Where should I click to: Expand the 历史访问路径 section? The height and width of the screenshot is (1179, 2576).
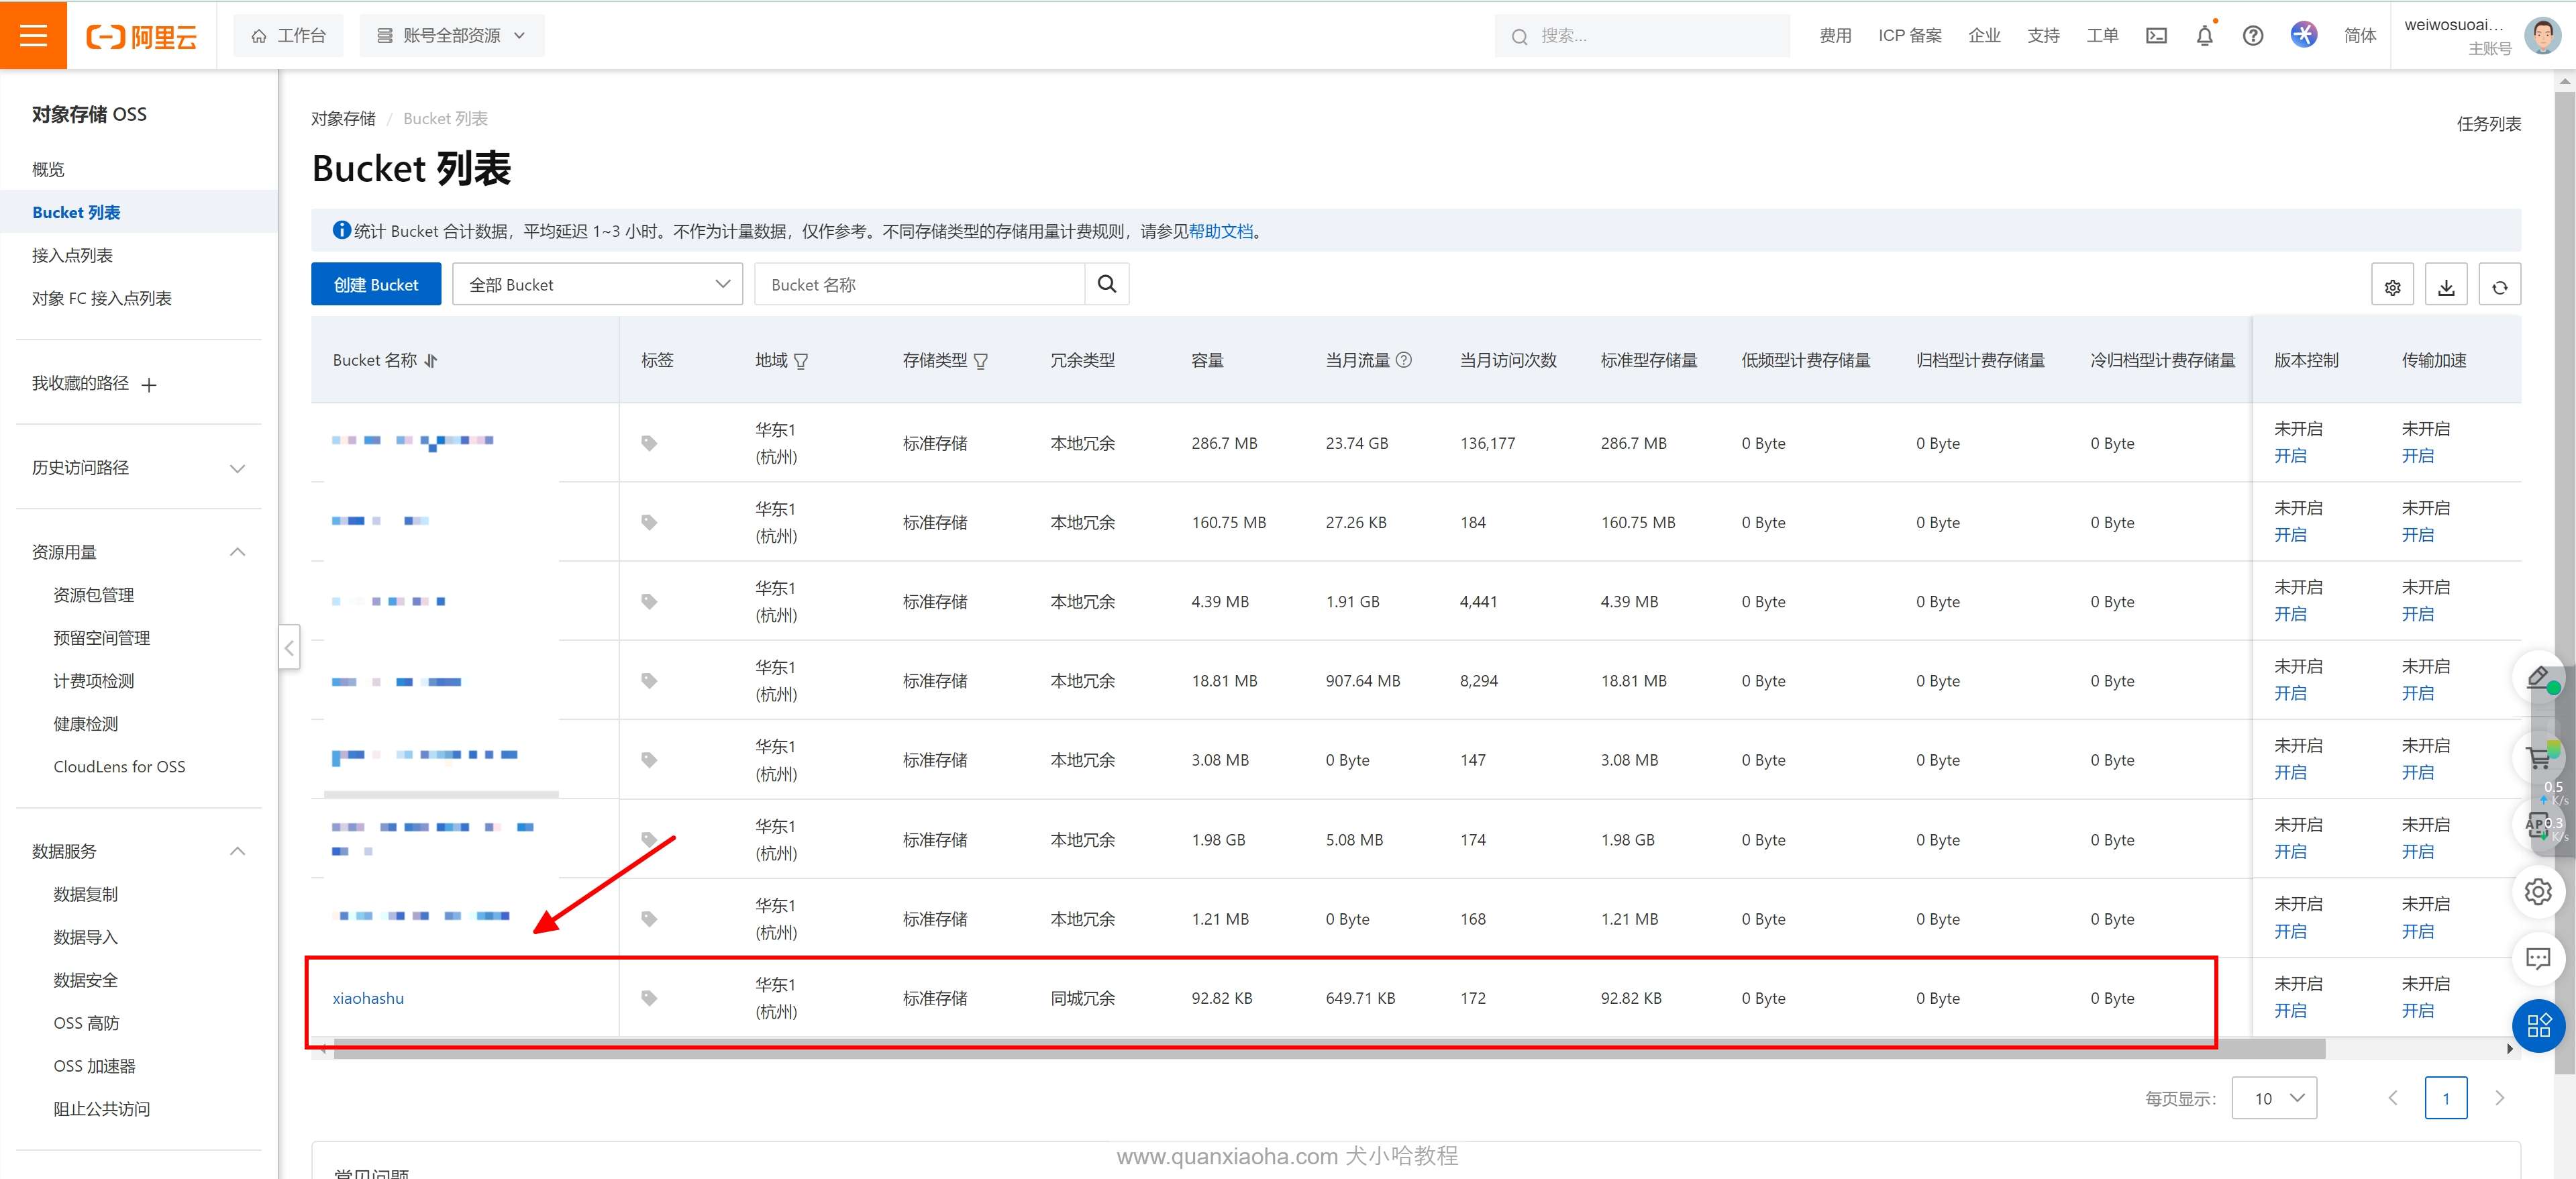pyautogui.click(x=237, y=468)
